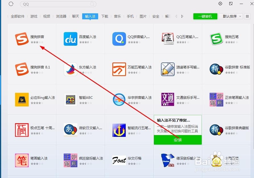The width and height of the screenshot is (254, 178).
Task: Click the green 一键装机 button
Action: coord(205,16)
